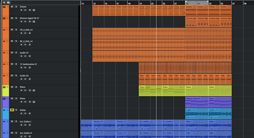The height and width of the screenshot is (138, 254).
Task: Select the Groove Agent SE 01 track name
Action: pyautogui.click(x=29, y=18)
